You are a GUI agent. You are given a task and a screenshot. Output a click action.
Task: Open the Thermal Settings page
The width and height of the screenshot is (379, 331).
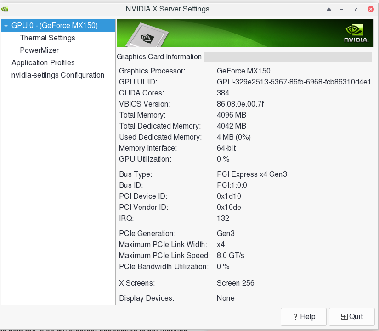tap(47, 38)
